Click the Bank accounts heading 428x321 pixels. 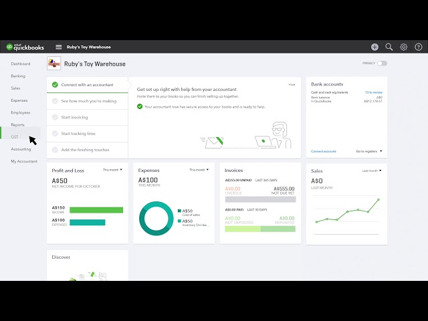327,84
